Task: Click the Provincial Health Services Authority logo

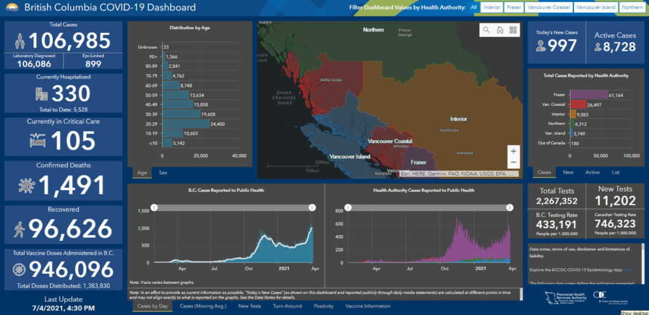Action: (567, 297)
